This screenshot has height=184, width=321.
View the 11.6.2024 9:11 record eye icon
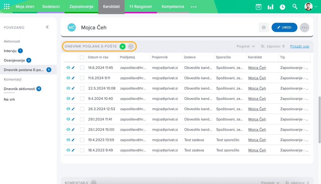tap(68, 78)
